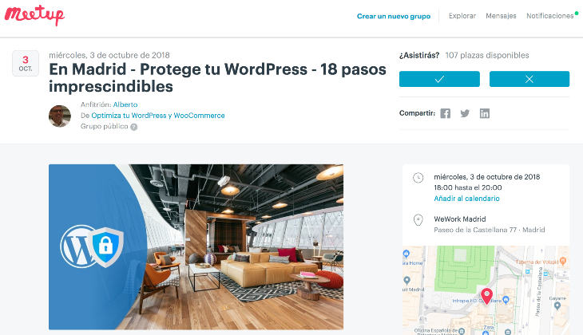Open the event cover image
This screenshot has width=583, height=335.
coord(196,247)
